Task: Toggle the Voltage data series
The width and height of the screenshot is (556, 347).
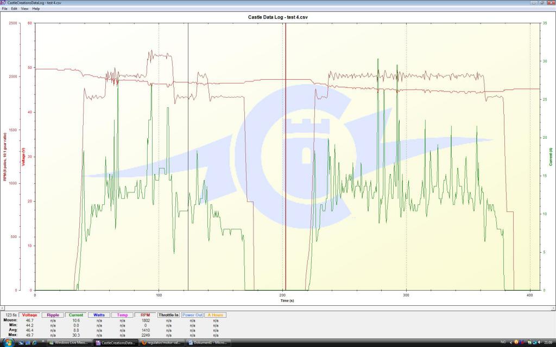Action: (29, 315)
